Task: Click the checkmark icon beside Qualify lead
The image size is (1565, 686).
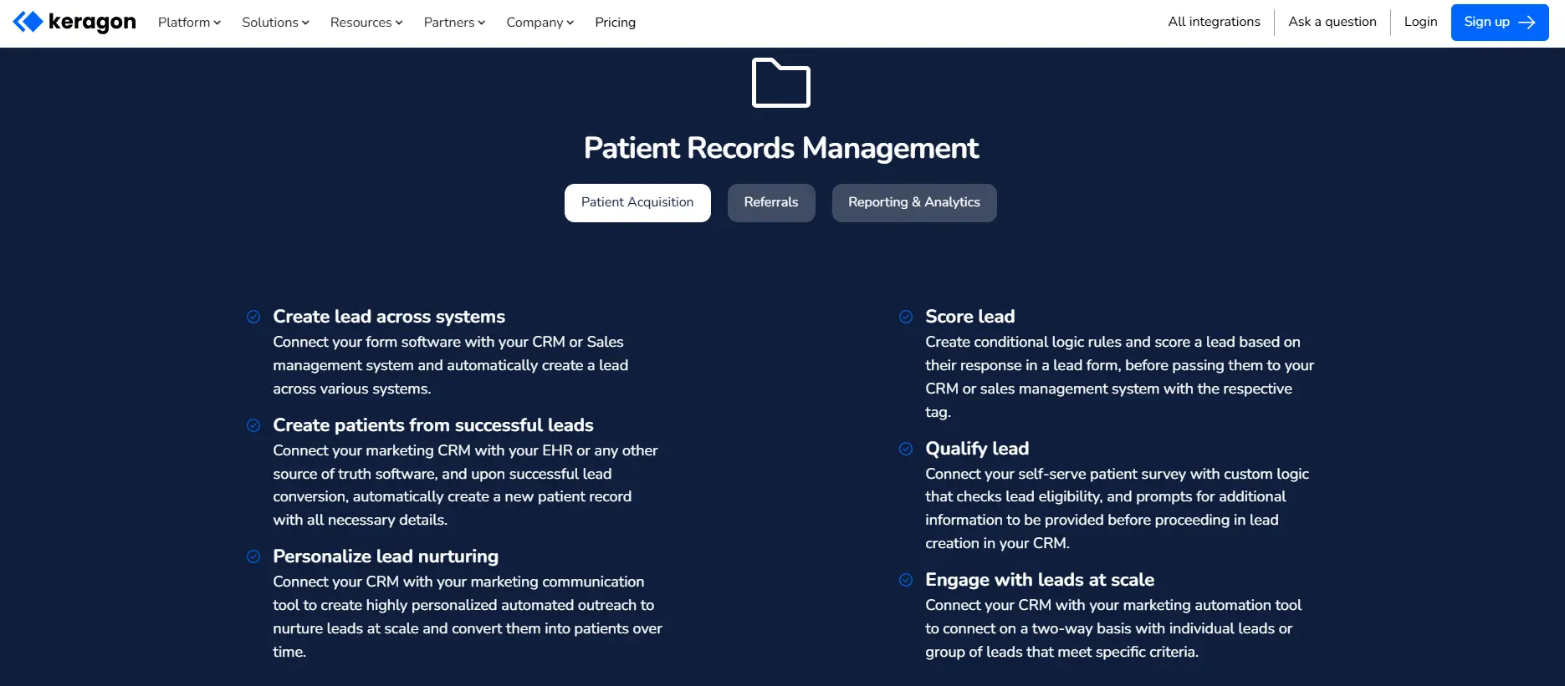Action: pos(906,449)
